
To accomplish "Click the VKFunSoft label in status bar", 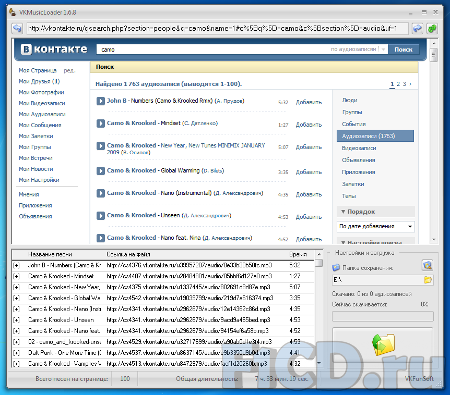I will click(419, 379).
